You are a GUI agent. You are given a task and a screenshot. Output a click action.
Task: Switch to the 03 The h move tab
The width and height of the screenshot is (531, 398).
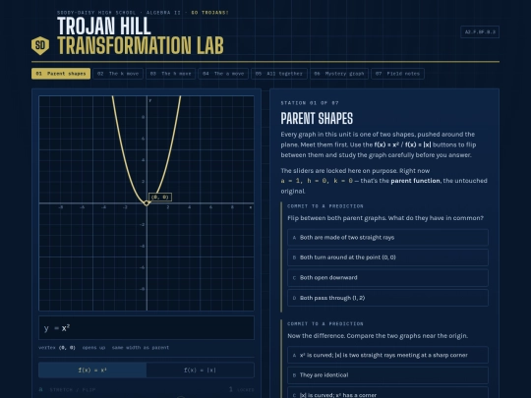pyautogui.click(x=171, y=74)
